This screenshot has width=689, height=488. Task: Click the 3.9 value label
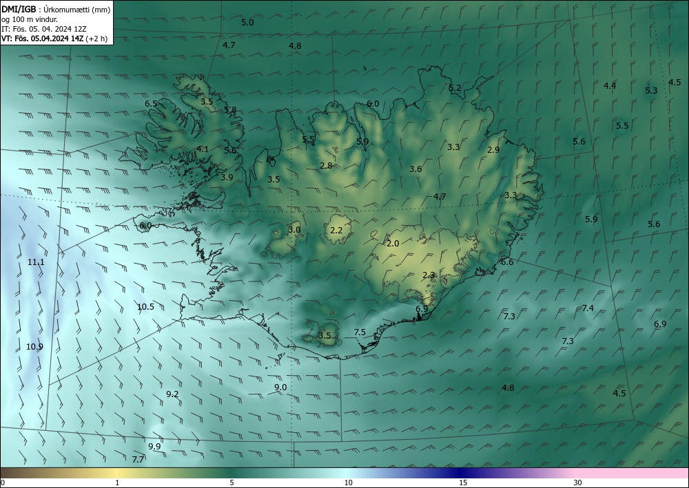(x=227, y=178)
